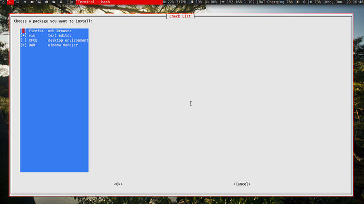Uncheck the DWM window manager checkbox
The height and width of the screenshot is (204, 364).
(23, 45)
